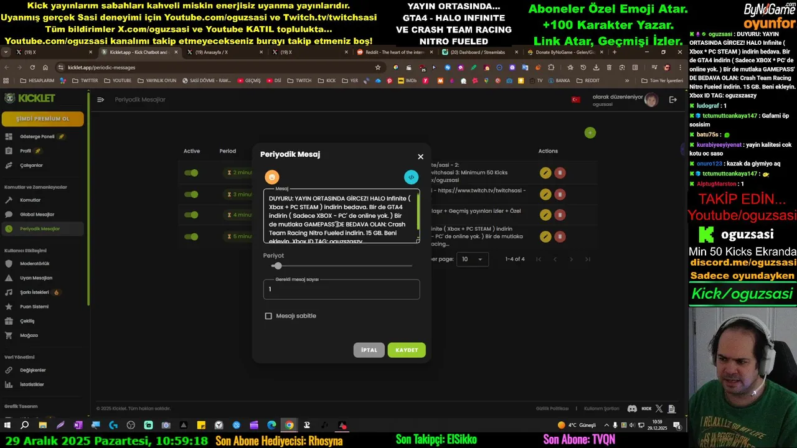This screenshot has height=448, width=797.
Task: Open Çalışanlar in sidebar
Action: point(42,165)
